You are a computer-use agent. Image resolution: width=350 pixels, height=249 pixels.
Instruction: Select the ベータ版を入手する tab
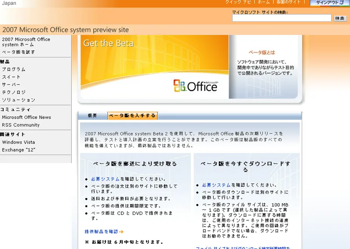pyautogui.click(x=132, y=116)
